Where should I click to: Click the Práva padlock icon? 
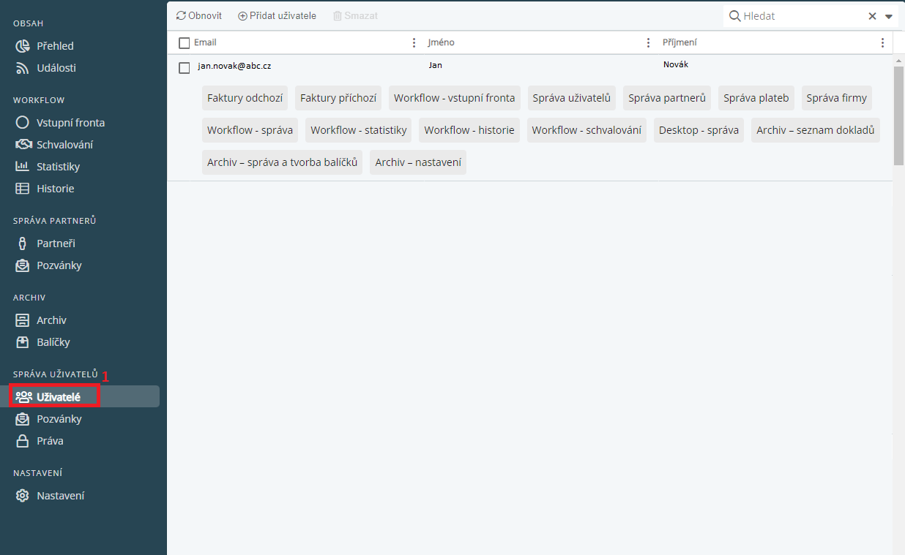[x=23, y=441]
